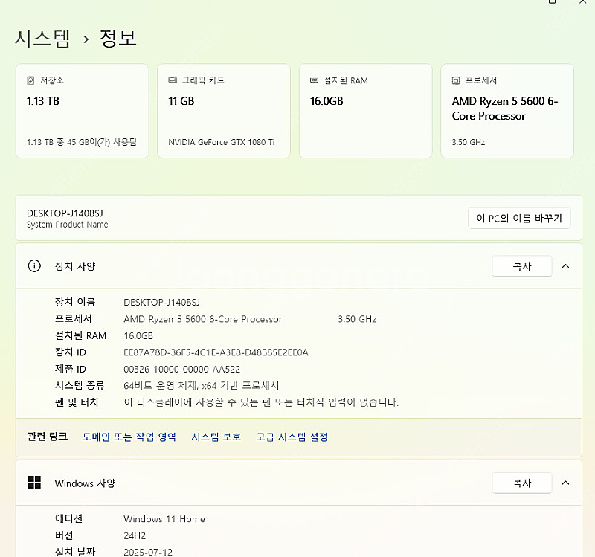Click the 설치된 RAM value 16.0GB in list
The height and width of the screenshot is (557, 595).
point(138,336)
